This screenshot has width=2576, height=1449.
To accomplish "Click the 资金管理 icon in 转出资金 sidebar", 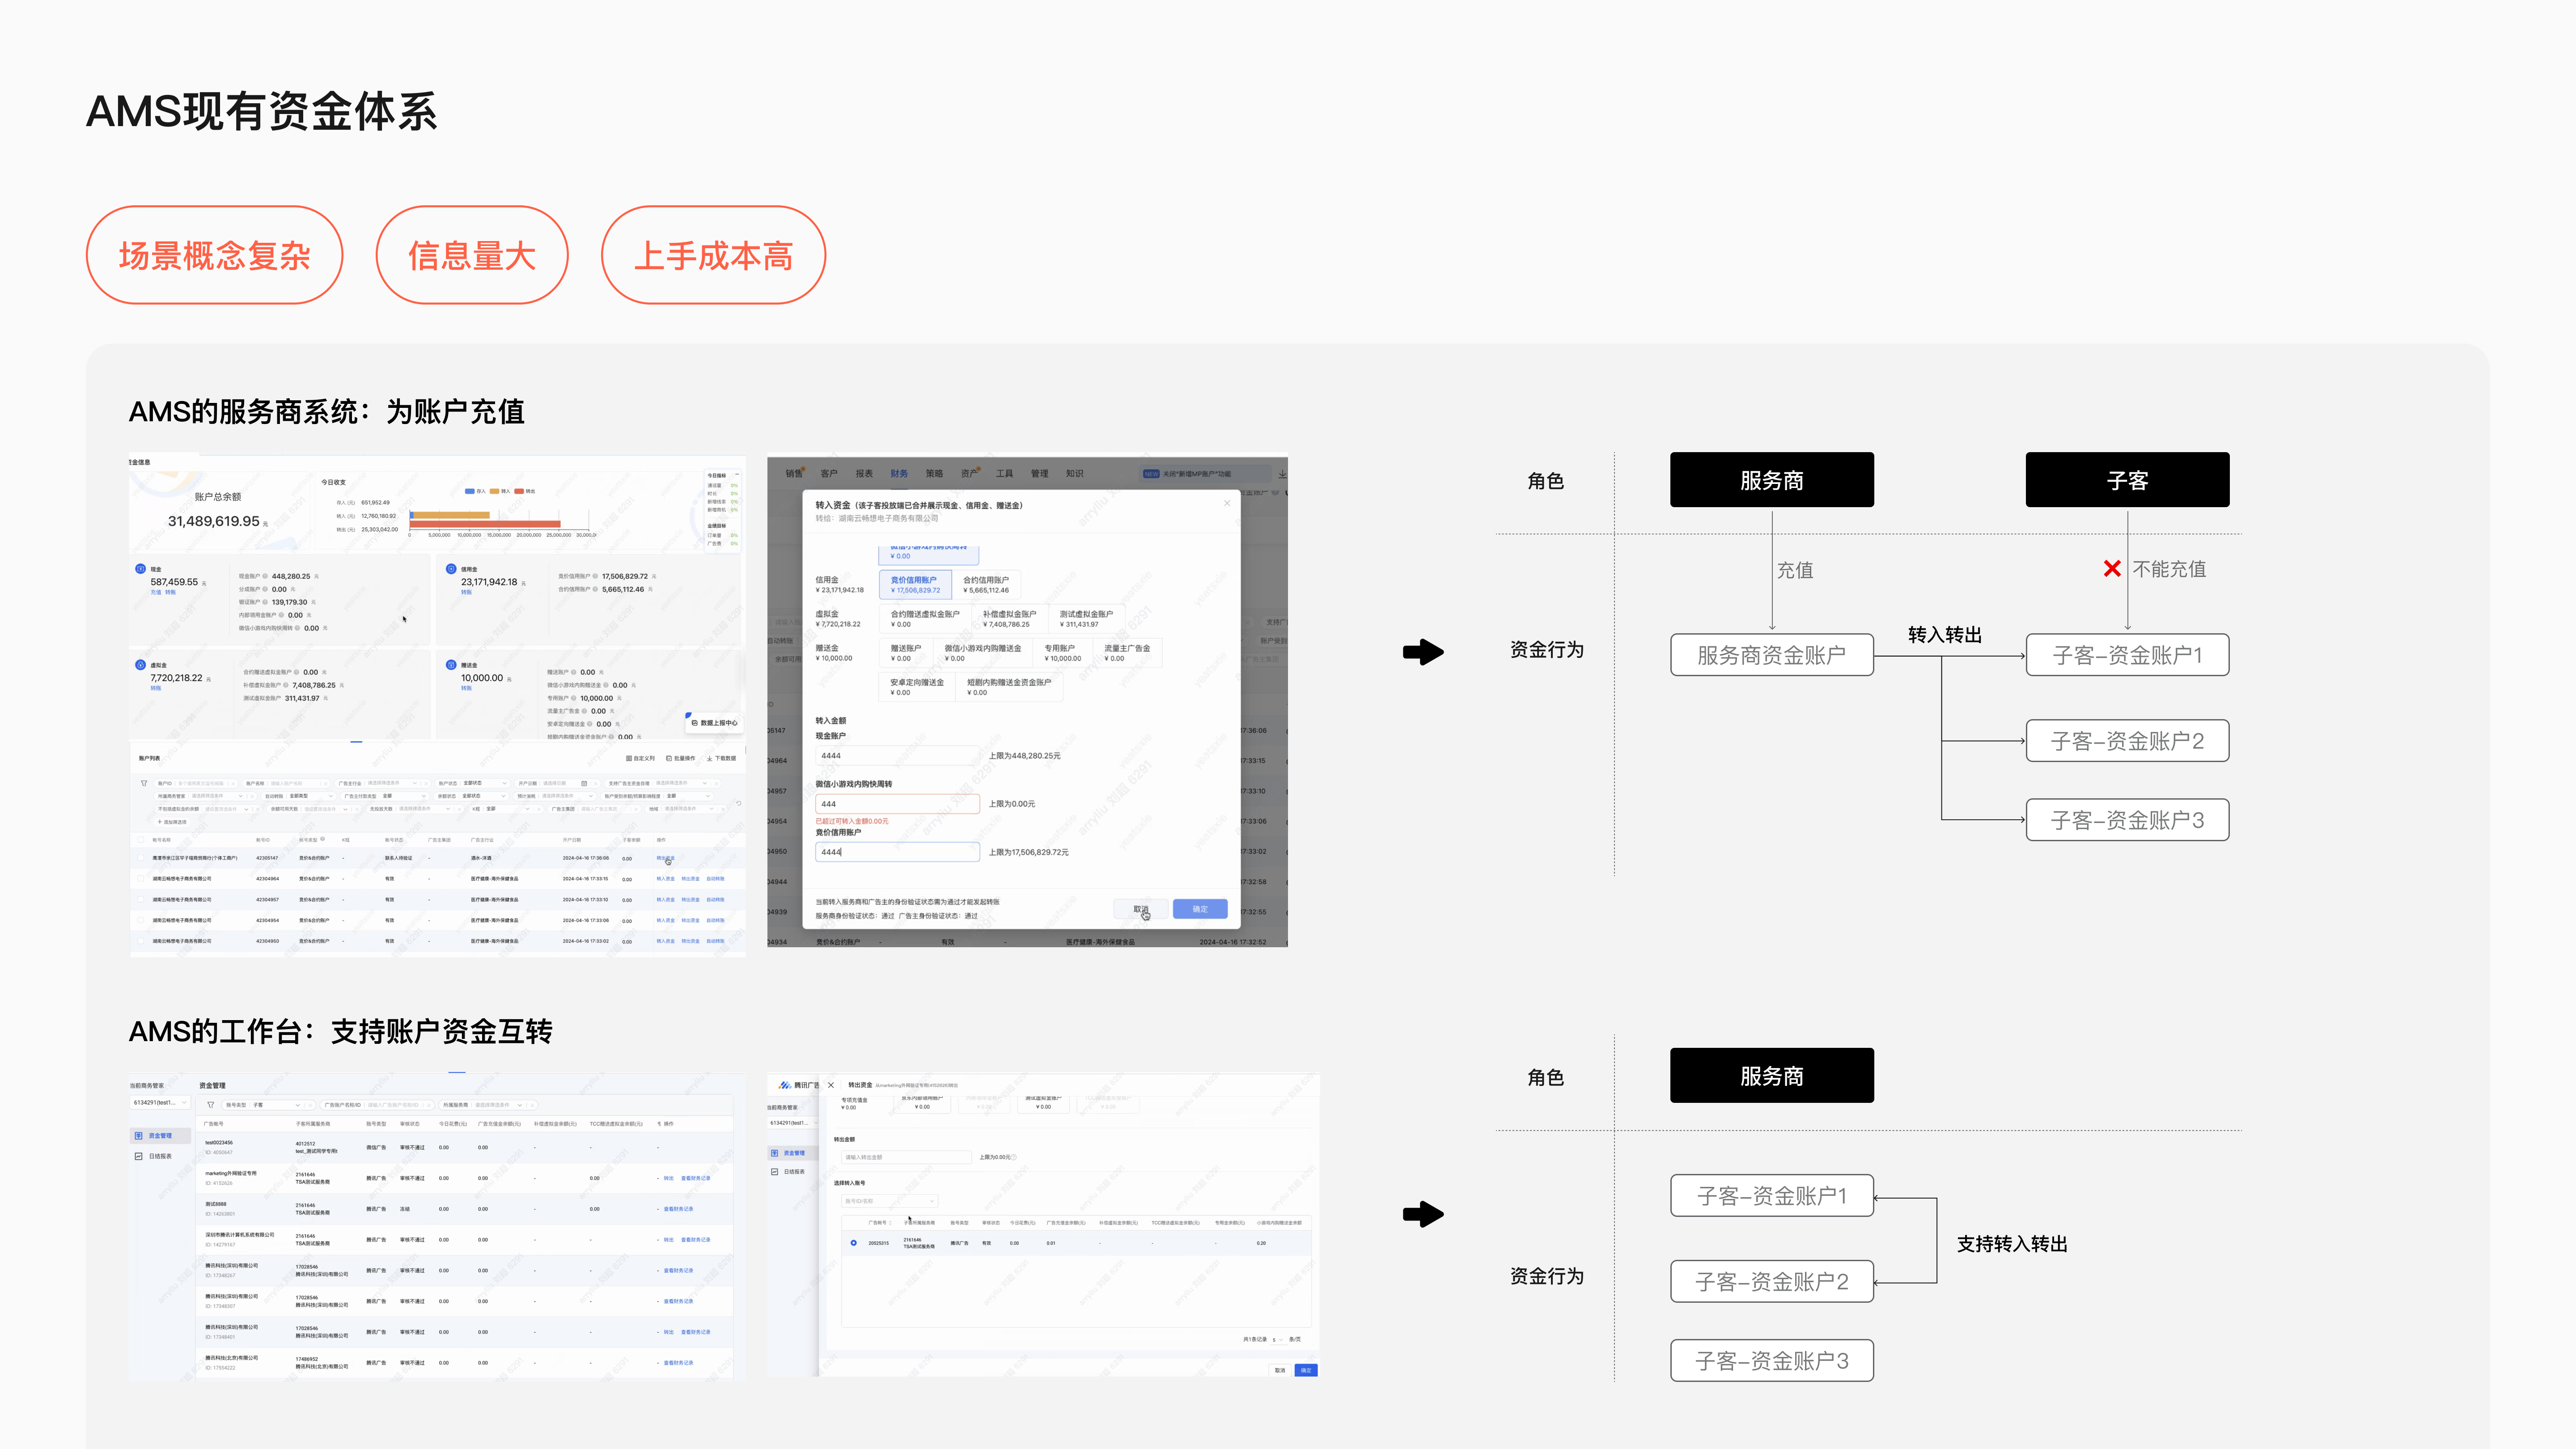I will pos(774,1153).
